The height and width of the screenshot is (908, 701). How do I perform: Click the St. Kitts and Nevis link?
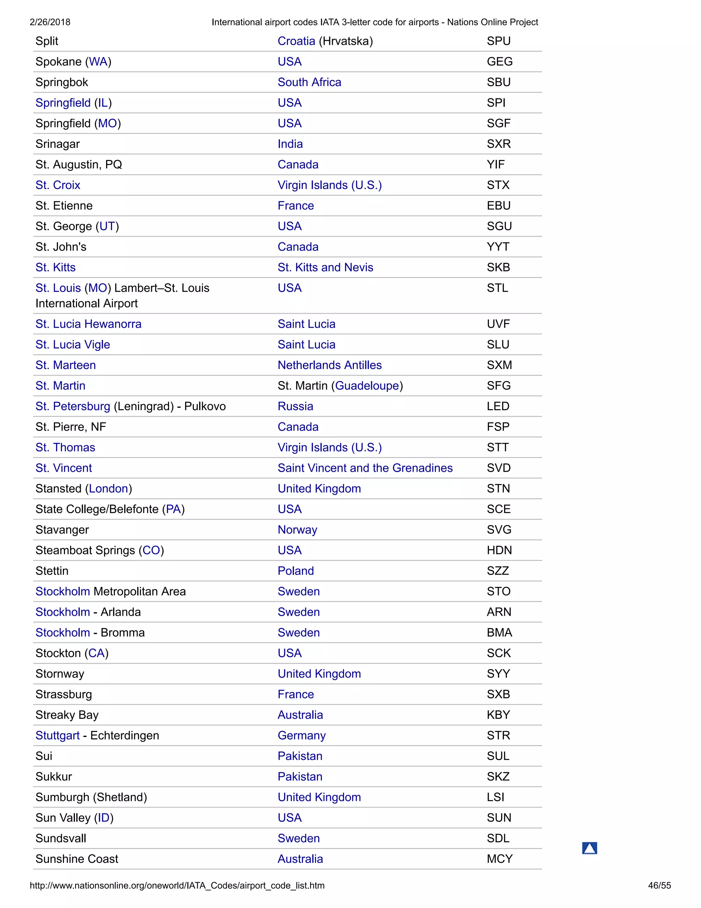pyautogui.click(x=325, y=267)
